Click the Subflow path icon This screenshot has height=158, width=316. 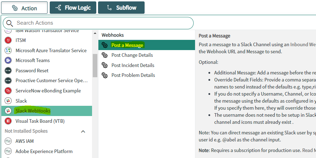(x=109, y=8)
